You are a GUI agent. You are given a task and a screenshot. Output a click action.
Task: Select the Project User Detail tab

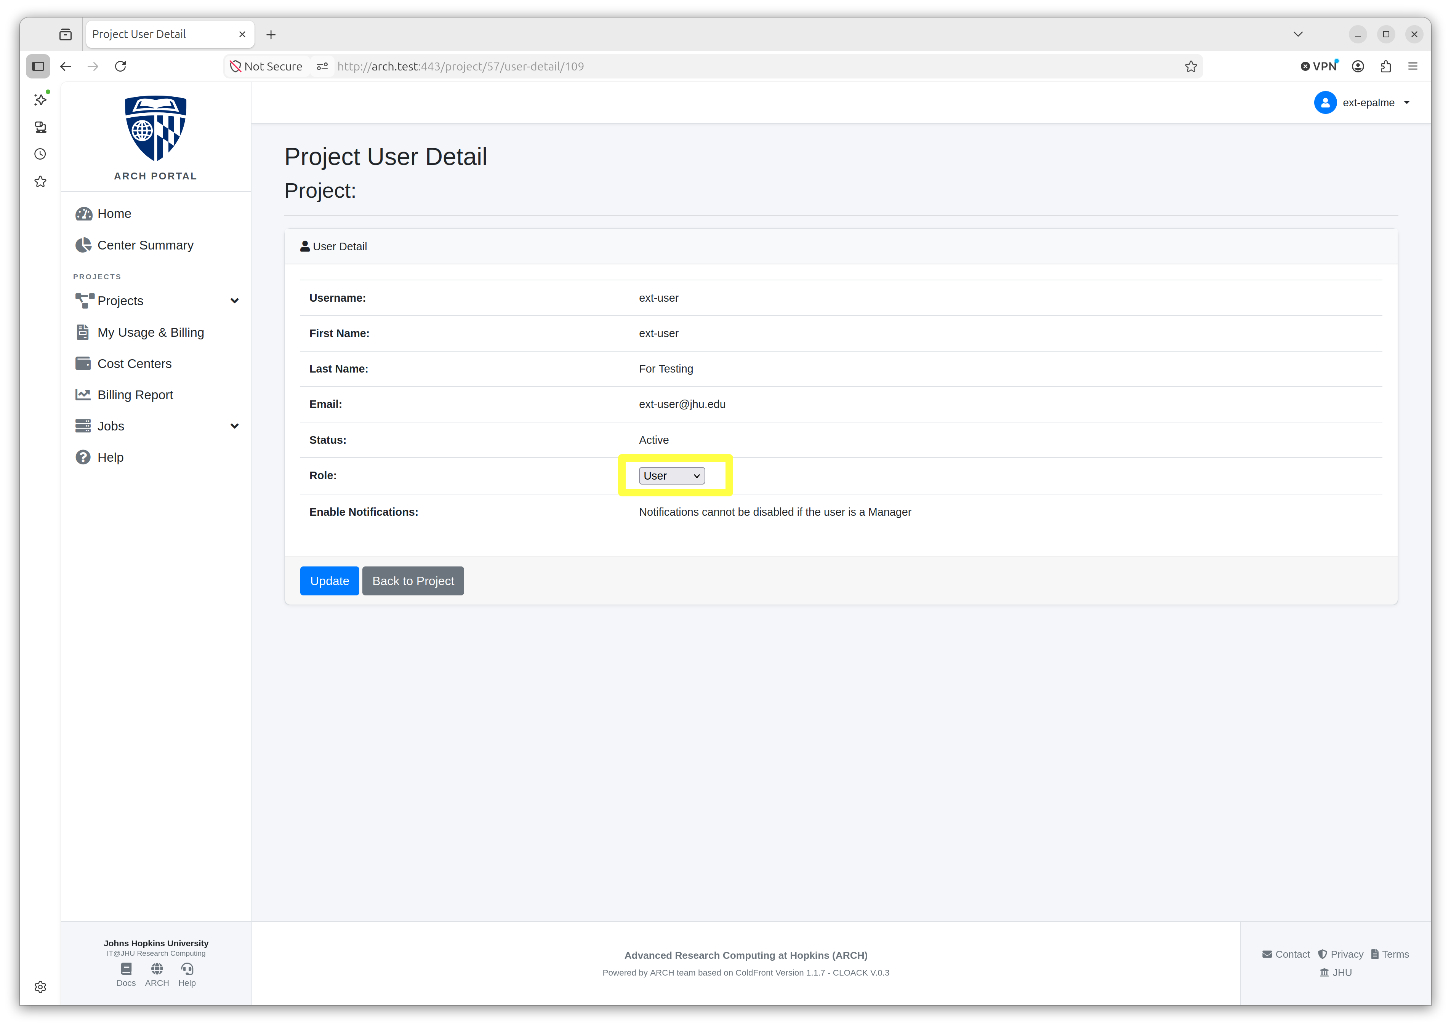coord(170,34)
